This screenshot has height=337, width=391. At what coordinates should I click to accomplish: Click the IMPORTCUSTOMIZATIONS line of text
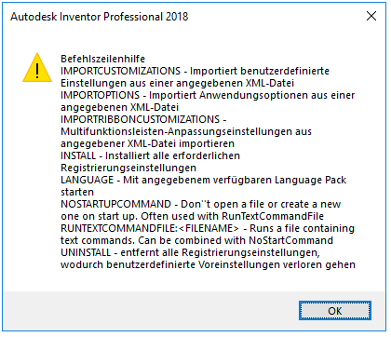tap(195, 71)
